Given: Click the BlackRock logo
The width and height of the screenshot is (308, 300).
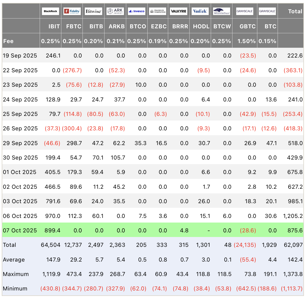Looking at the screenshot, I should tap(51, 11).
